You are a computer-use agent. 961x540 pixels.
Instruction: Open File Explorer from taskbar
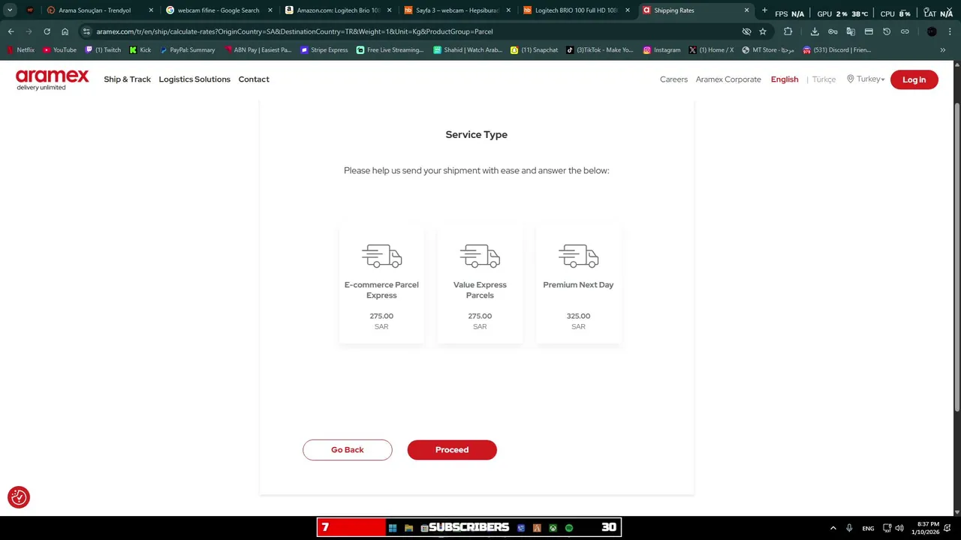[x=408, y=528]
